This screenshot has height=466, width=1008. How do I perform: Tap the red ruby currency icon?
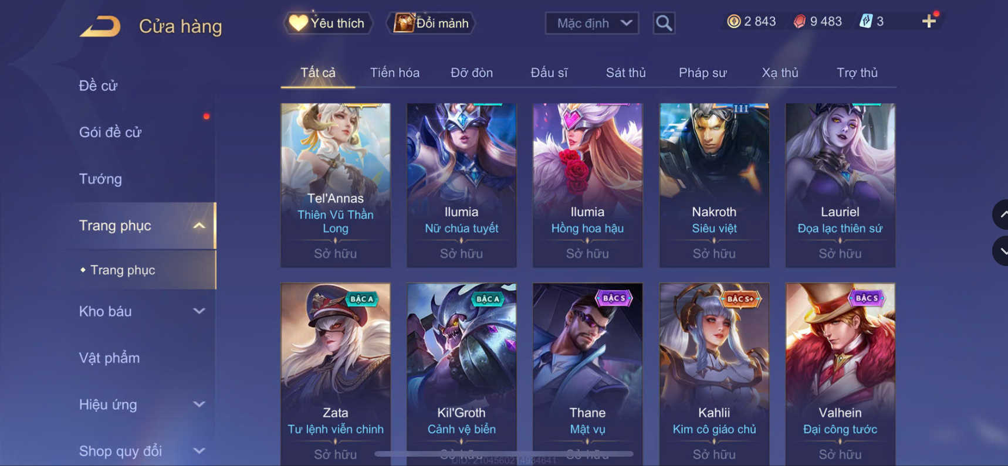pos(799,22)
